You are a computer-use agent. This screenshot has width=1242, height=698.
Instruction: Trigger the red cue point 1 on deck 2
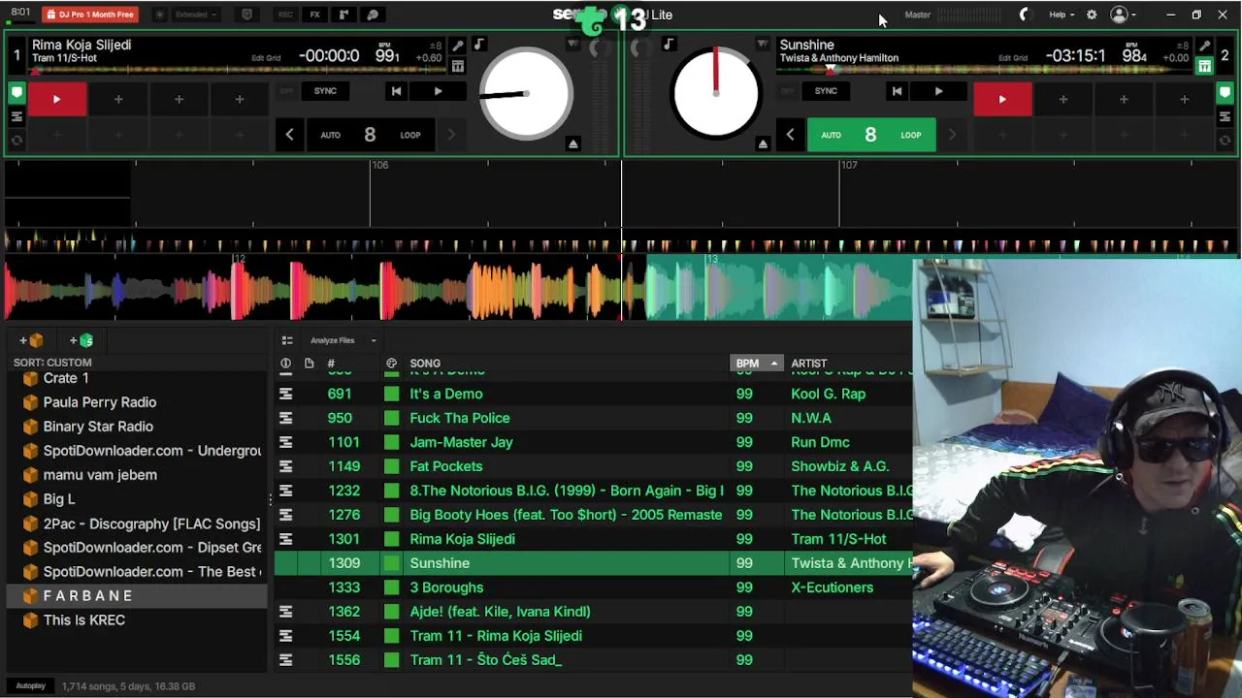[x=1002, y=99]
